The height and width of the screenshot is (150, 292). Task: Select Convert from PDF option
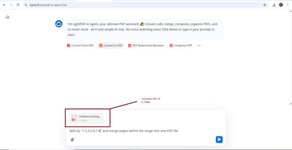click(x=80, y=45)
